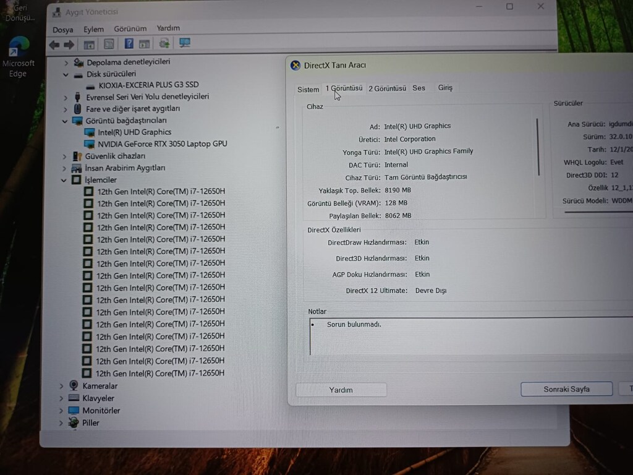Image resolution: width=633 pixels, height=475 pixels.
Task: Click the Görüntü bağdaştırıcıları monitor icon
Action: pyautogui.click(x=77, y=121)
